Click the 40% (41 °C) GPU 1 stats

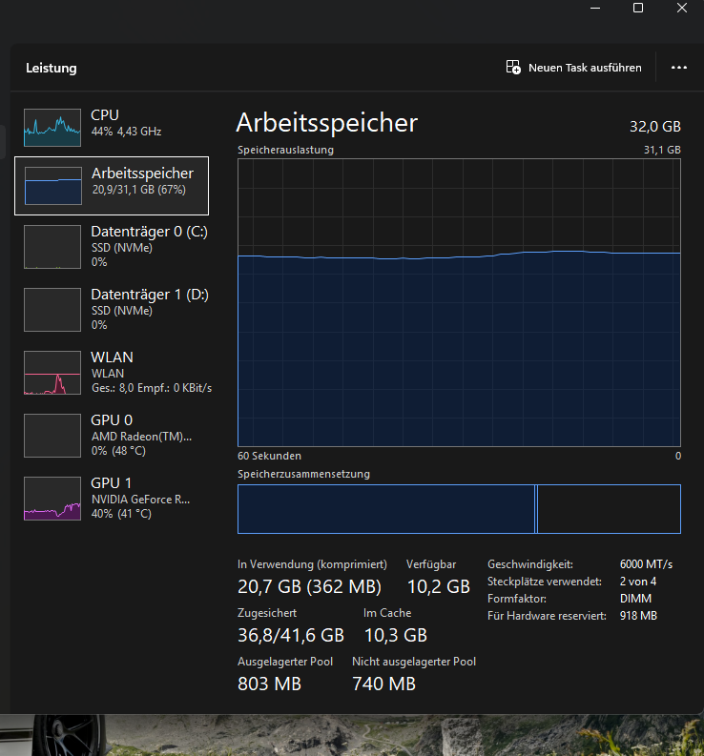click(x=121, y=514)
